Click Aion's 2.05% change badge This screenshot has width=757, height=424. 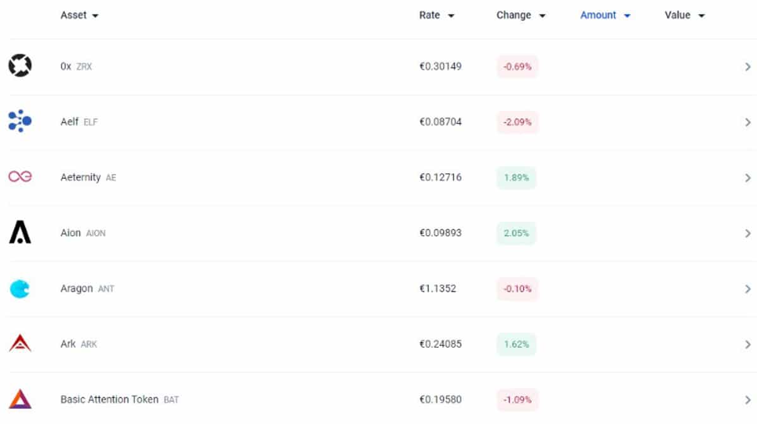pos(516,233)
